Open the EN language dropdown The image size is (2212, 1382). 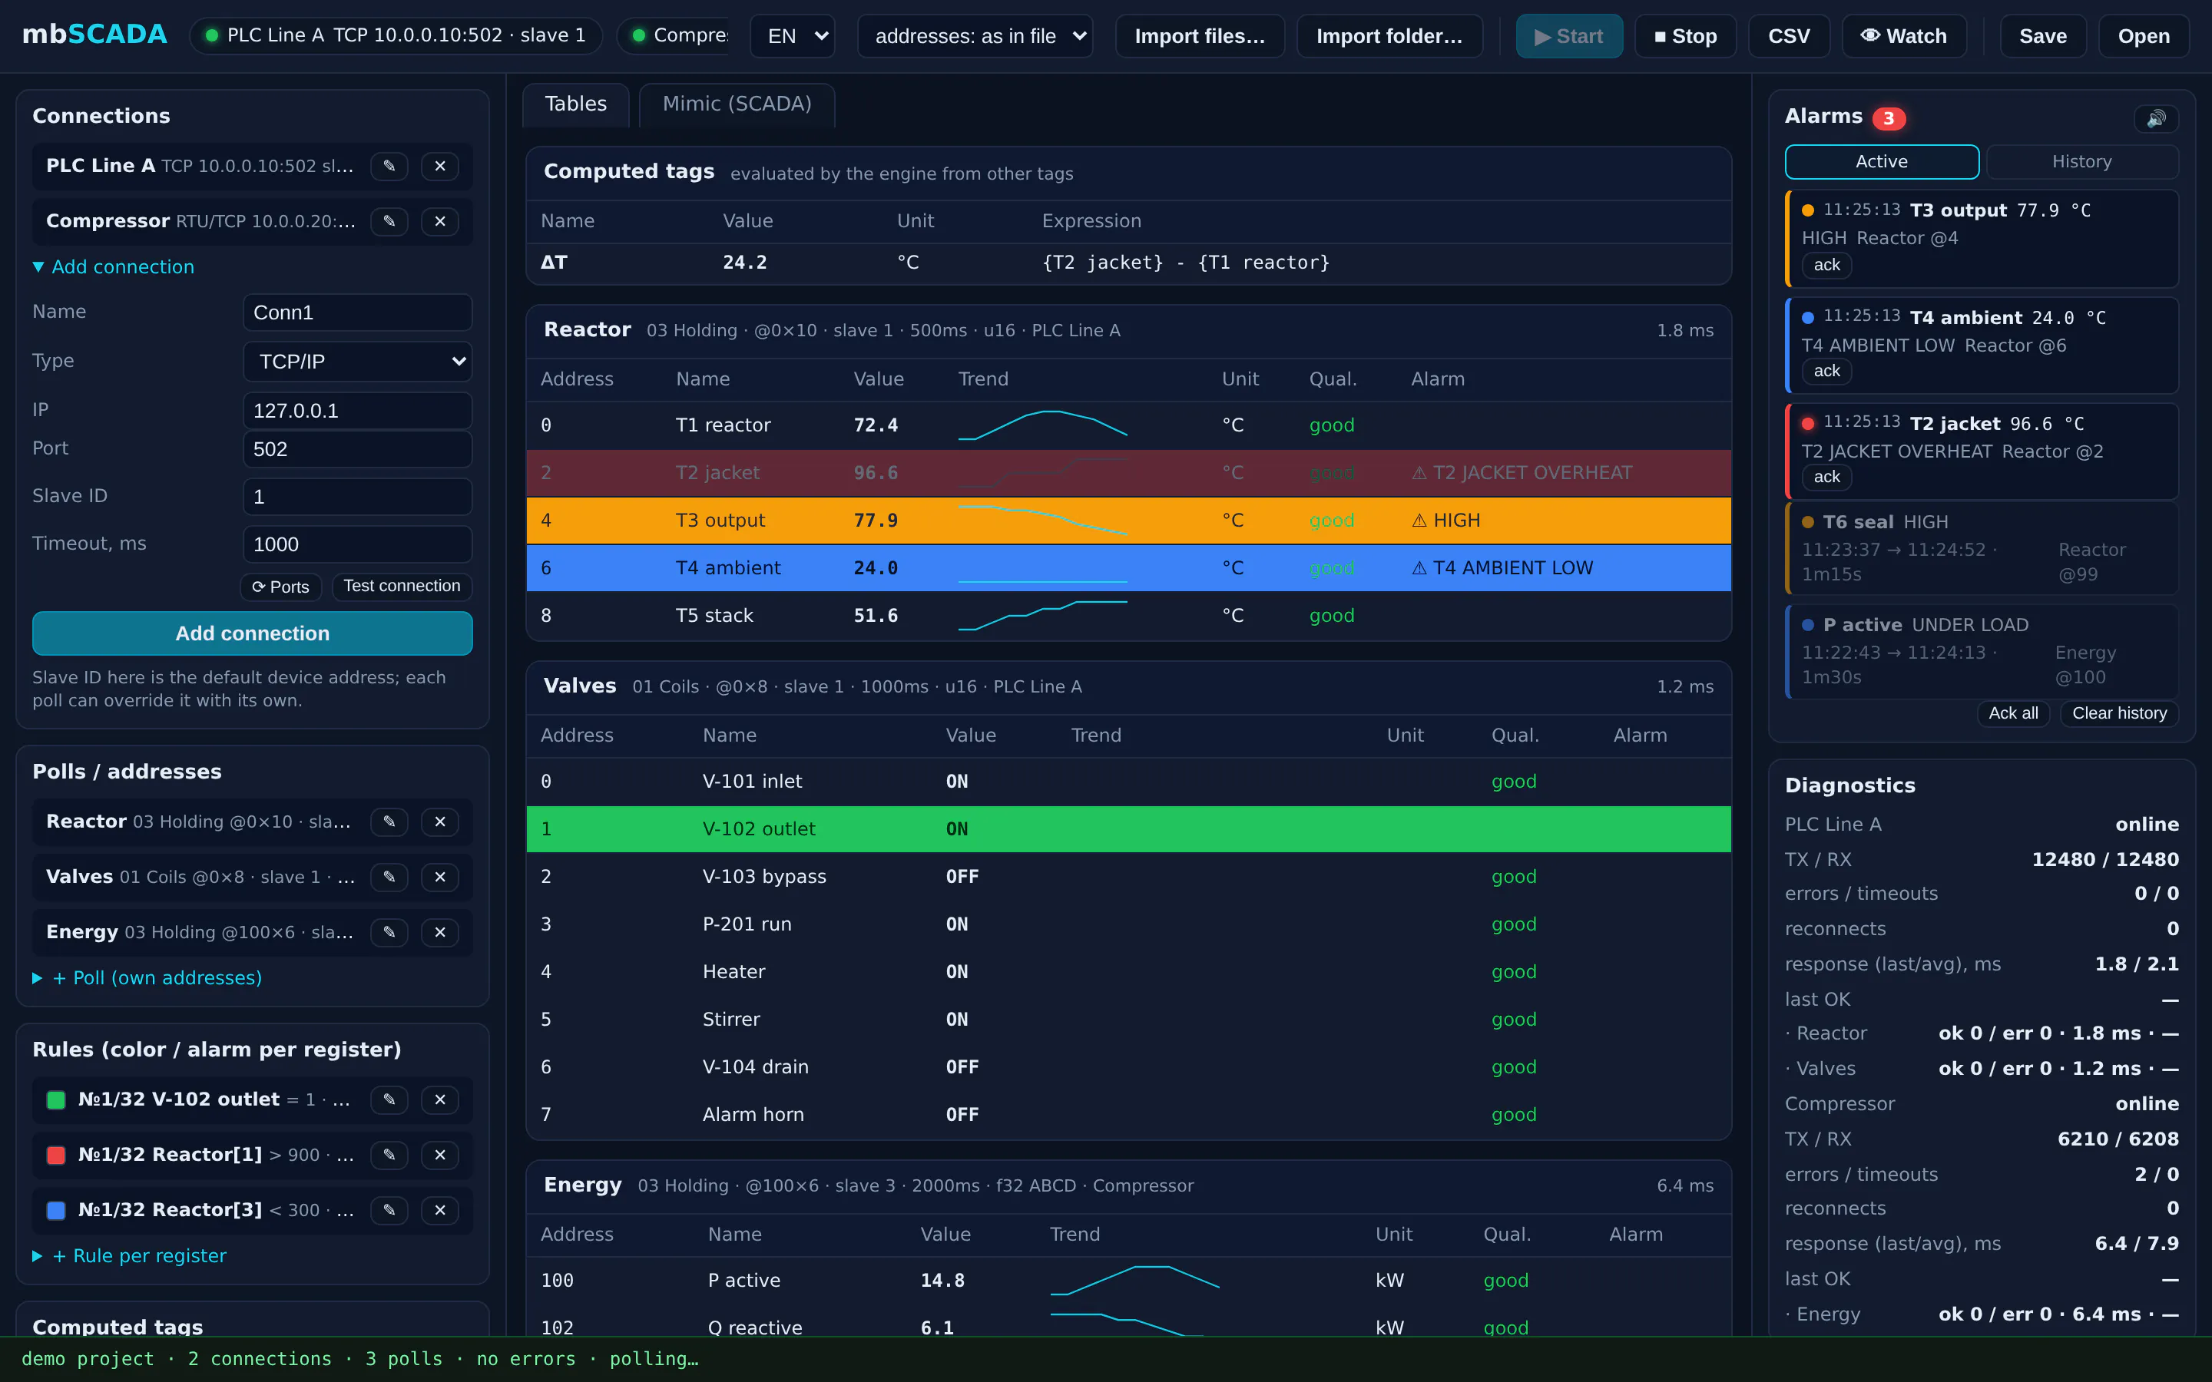tap(793, 37)
